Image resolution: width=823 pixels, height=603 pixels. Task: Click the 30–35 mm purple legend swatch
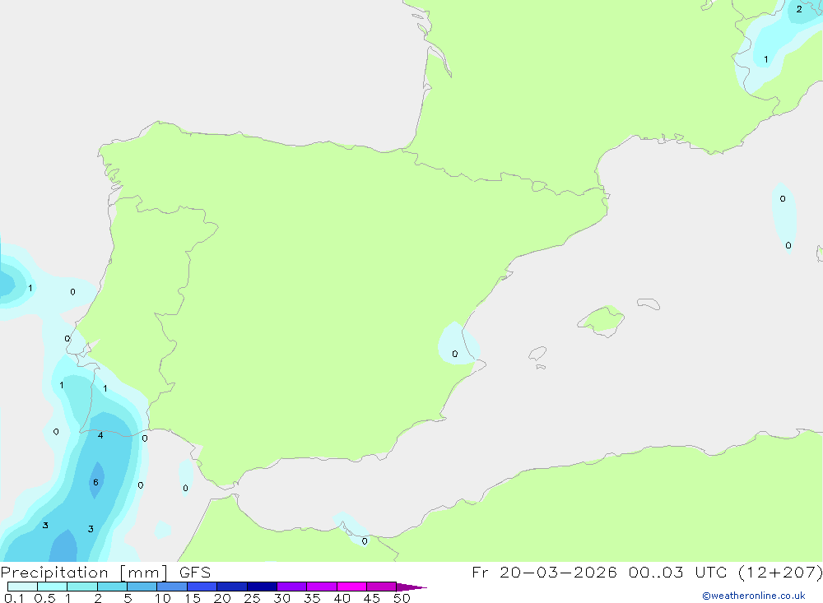(x=292, y=587)
